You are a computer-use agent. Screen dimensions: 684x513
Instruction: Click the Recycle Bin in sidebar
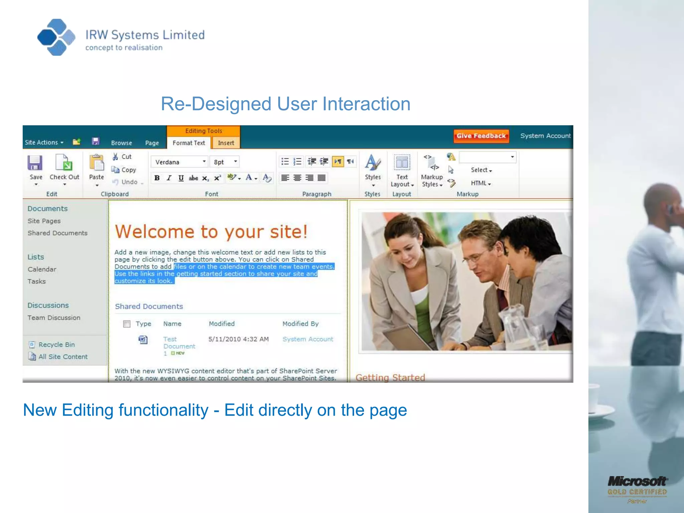tap(56, 345)
